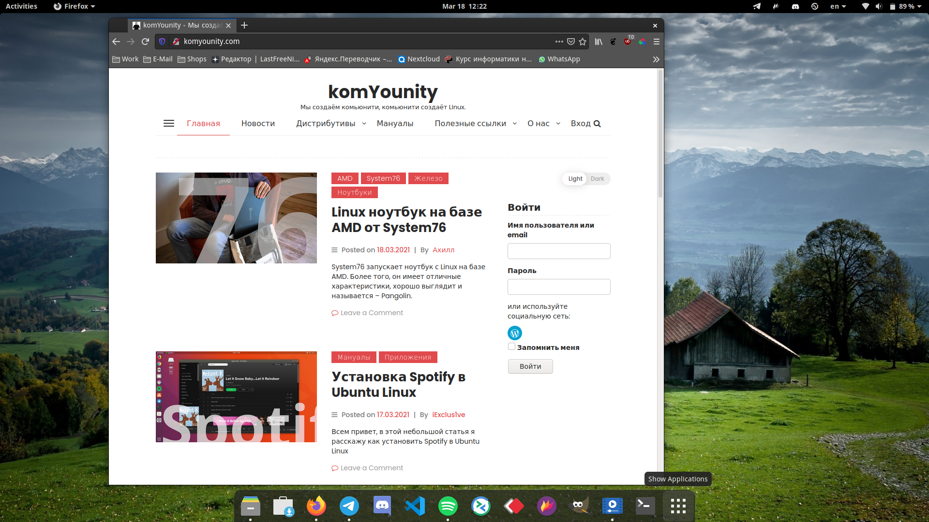Open Remmina remote desktop from dock

pyautogui.click(x=480, y=506)
